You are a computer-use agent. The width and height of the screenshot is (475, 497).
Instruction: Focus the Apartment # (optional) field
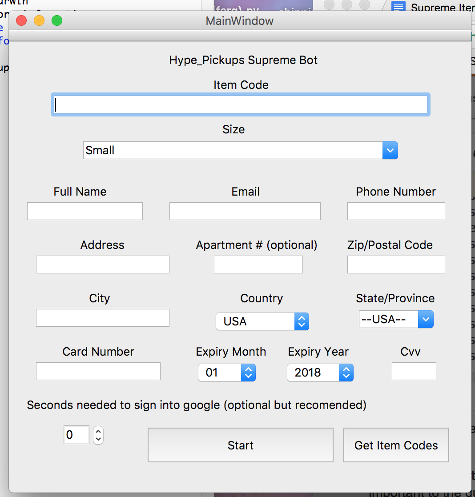click(258, 265)
